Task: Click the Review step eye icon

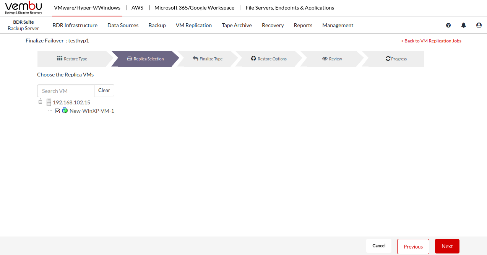Action: (x=325, y=59)
